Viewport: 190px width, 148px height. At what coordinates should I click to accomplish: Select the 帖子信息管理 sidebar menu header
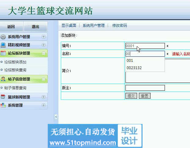[x=24, y=79]
